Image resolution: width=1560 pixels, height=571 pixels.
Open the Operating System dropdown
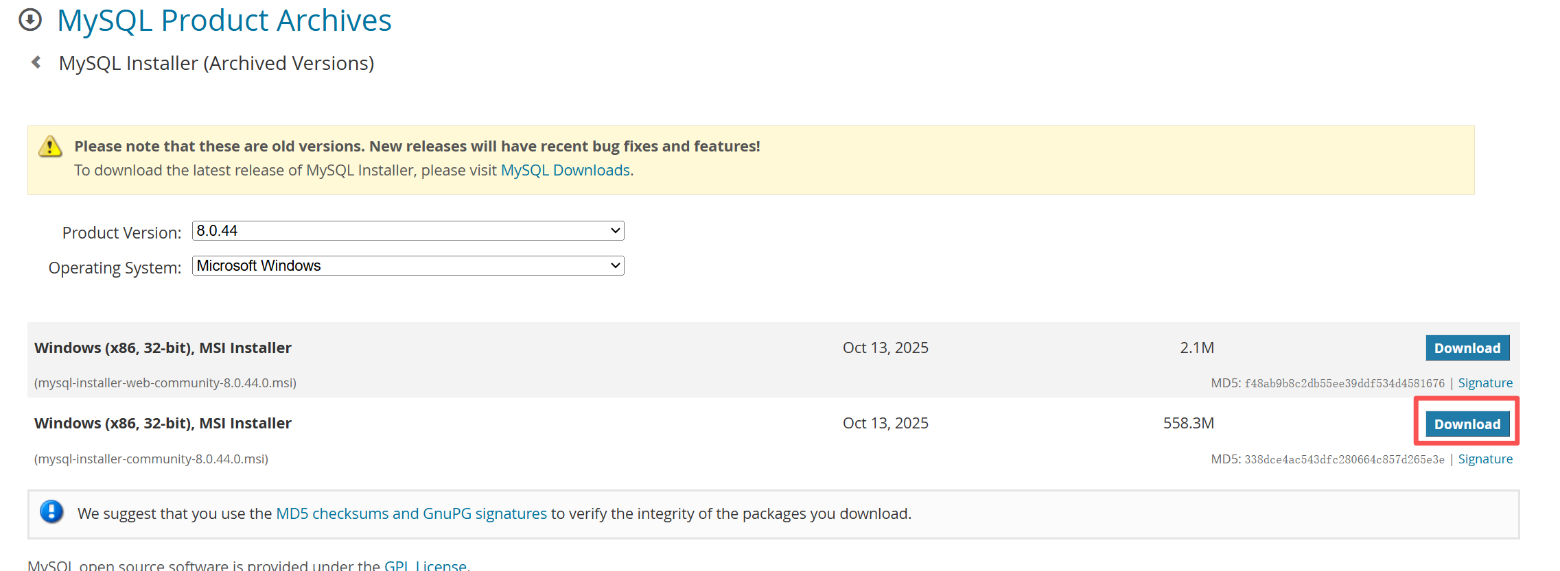(x=408, y=265)
